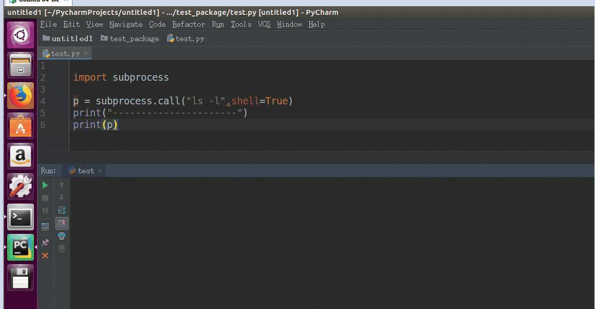Click the Restore Layout icon in Run panel
Screen dimensions: 595x309
[x=45, y=227]
